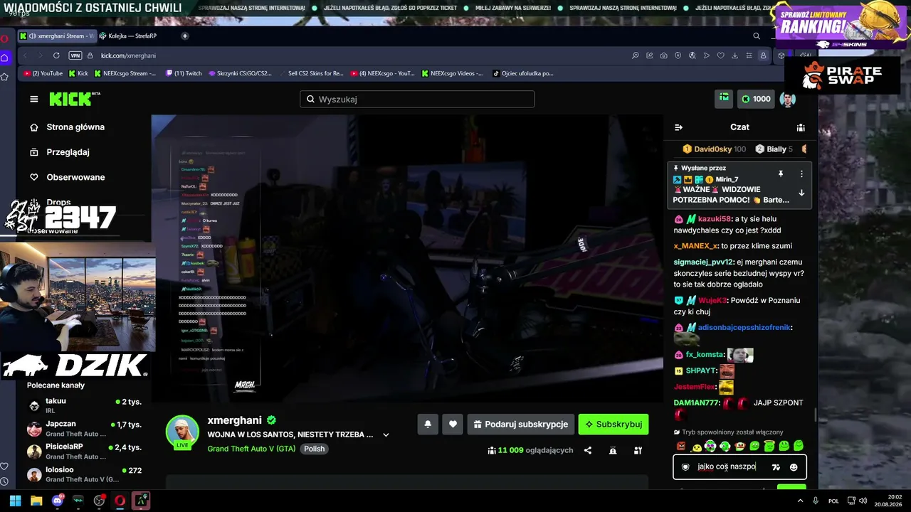Image resolution: width=911 pixels, height=512 pixels.
Task: Open the Opera bookmarks star in sidebar
Action: pyautogui.click(x=4, y=76)
